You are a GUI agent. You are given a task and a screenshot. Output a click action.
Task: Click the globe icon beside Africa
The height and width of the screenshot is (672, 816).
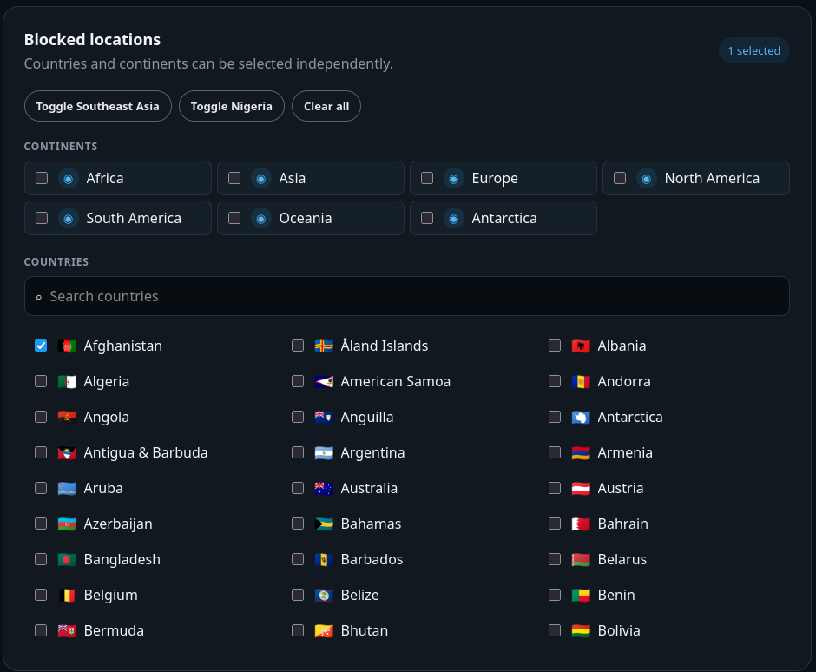69,179
